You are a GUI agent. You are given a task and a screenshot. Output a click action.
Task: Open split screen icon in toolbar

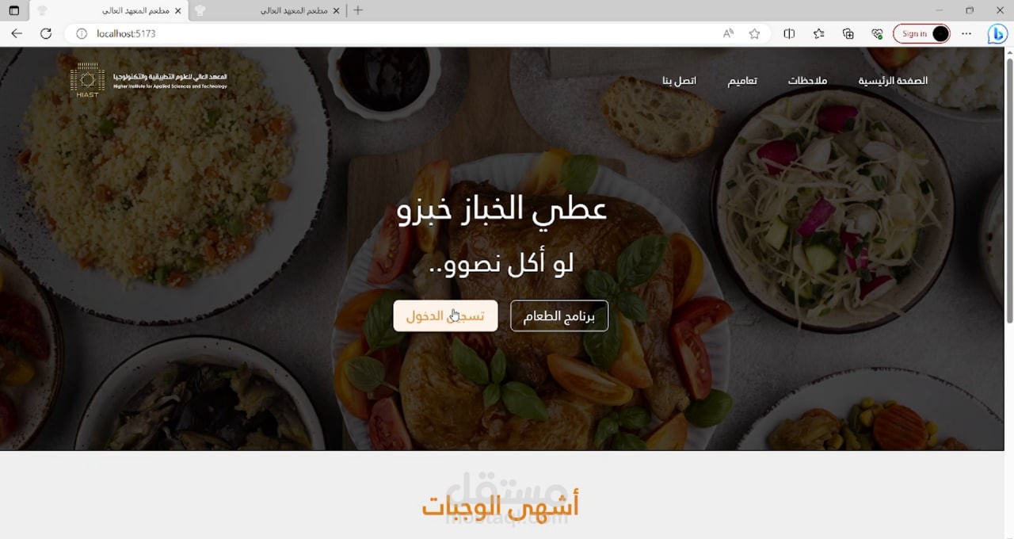click(x=789, y=33)
